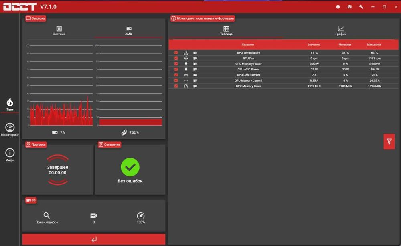Screen dimensions: 401x246
Task: Click the current icon in GPU Memory Current row
Action: [186, 80]
